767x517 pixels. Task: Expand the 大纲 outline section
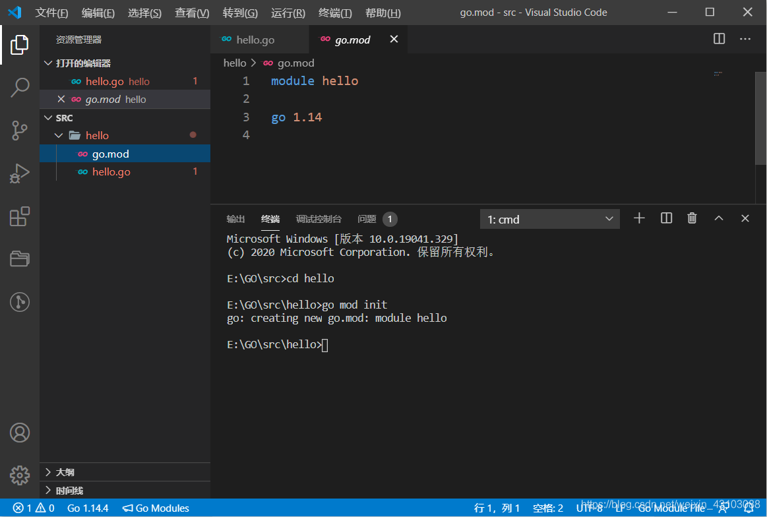click(x=48, y=472)
